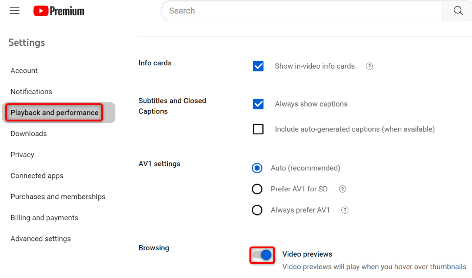Open Billing and payments settings
Screen dimensions: 472x278
[x=44, y=218]
